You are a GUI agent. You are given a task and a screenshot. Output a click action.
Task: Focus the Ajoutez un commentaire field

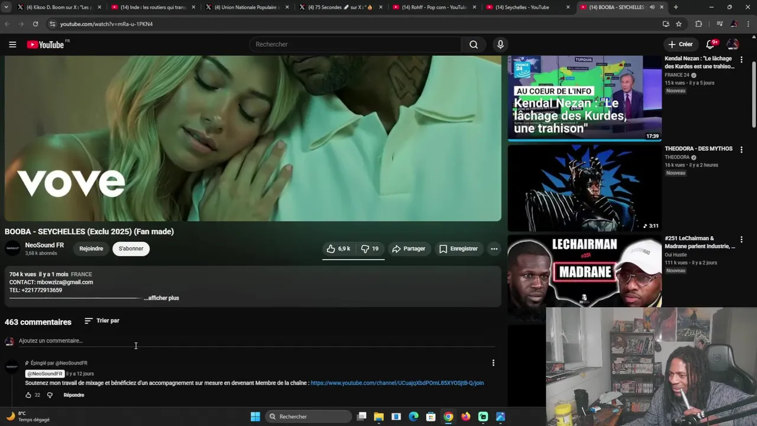point(257,341)
